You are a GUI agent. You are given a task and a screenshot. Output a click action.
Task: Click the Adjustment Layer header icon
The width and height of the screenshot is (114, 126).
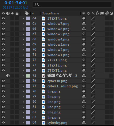[x=111, y=13]
